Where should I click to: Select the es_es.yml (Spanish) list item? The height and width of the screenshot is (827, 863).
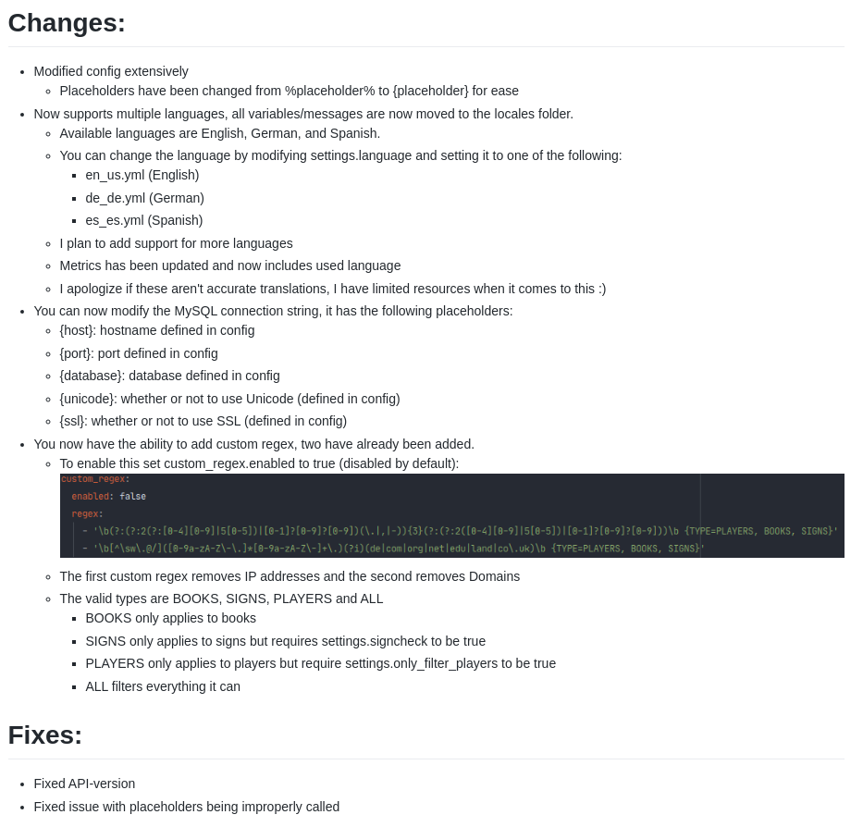click(144, 220)
